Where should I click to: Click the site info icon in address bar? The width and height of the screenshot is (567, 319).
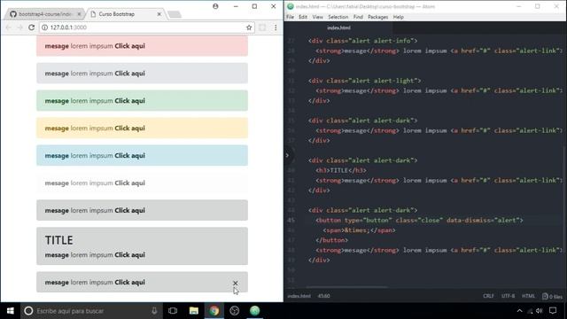point(44,27)
